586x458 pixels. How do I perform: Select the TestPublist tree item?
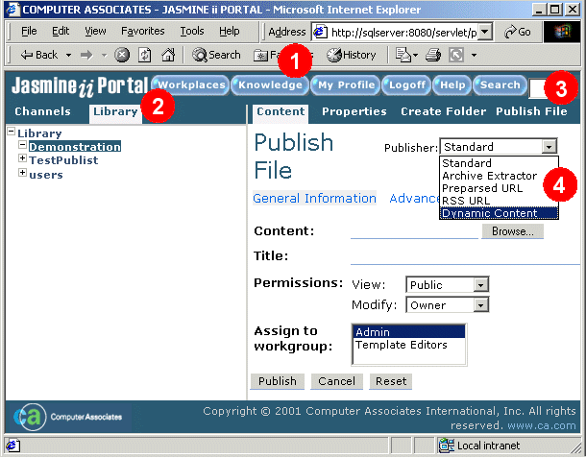63,160
